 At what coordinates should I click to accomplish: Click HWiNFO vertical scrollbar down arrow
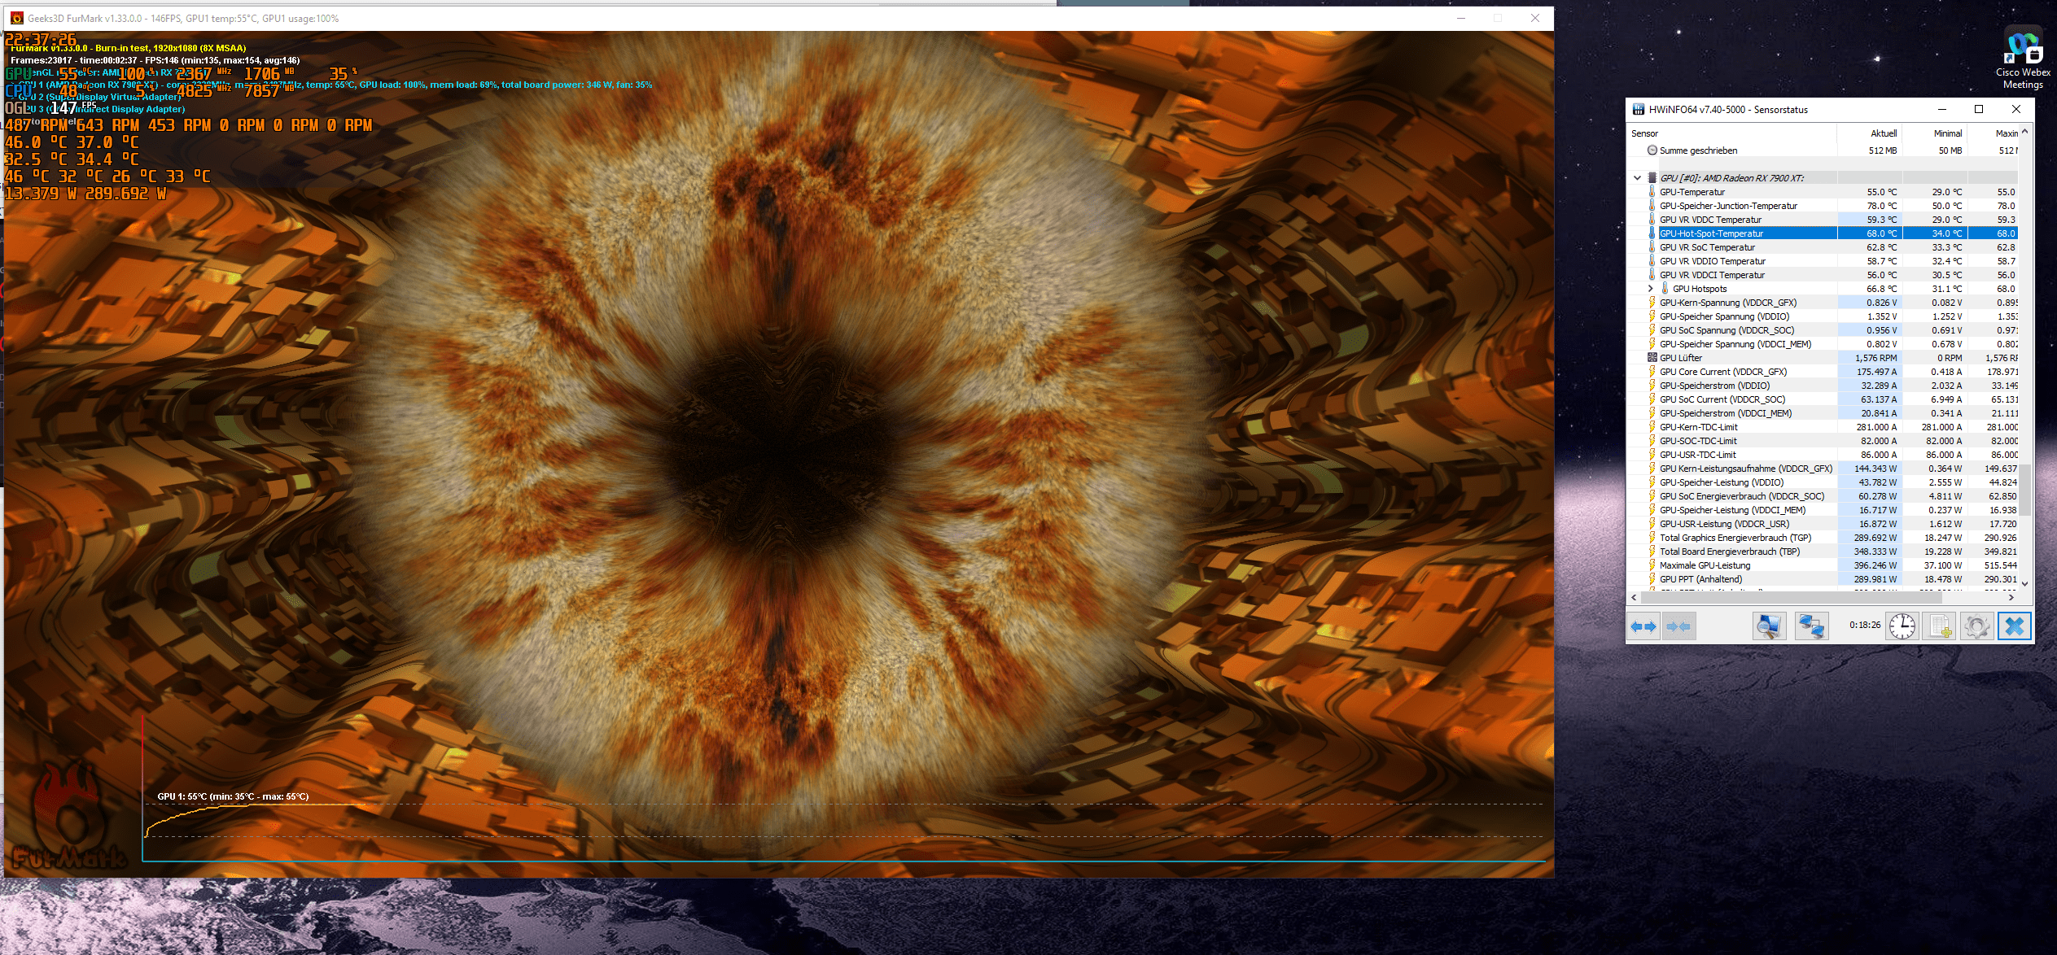(2024, 583)
